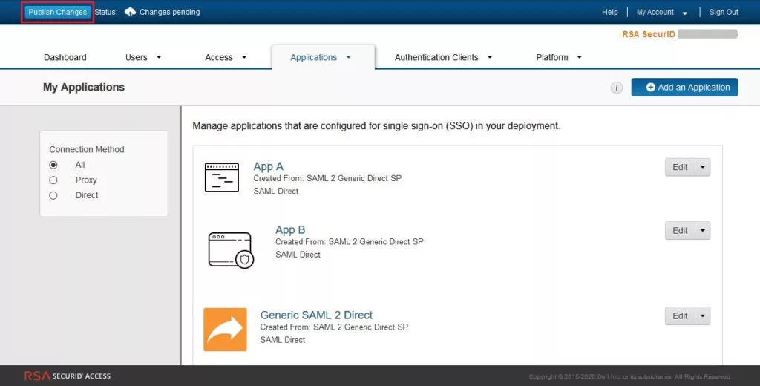Click SAML Direct text under App A
The image size is (760, 386).
276,191
